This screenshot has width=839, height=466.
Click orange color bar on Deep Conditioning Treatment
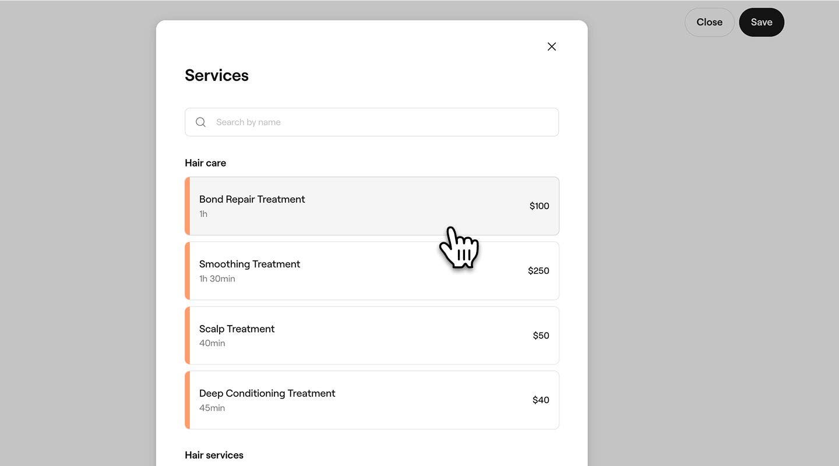click(x=188, y=400)
